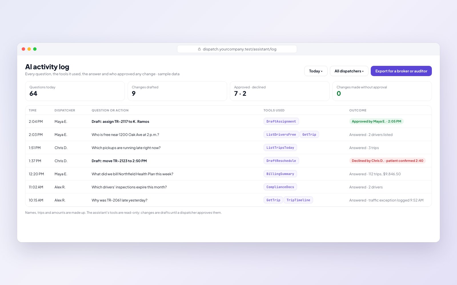Click the Tools Used column header
This screenshot has height=285, width=457.
(274, 110)
